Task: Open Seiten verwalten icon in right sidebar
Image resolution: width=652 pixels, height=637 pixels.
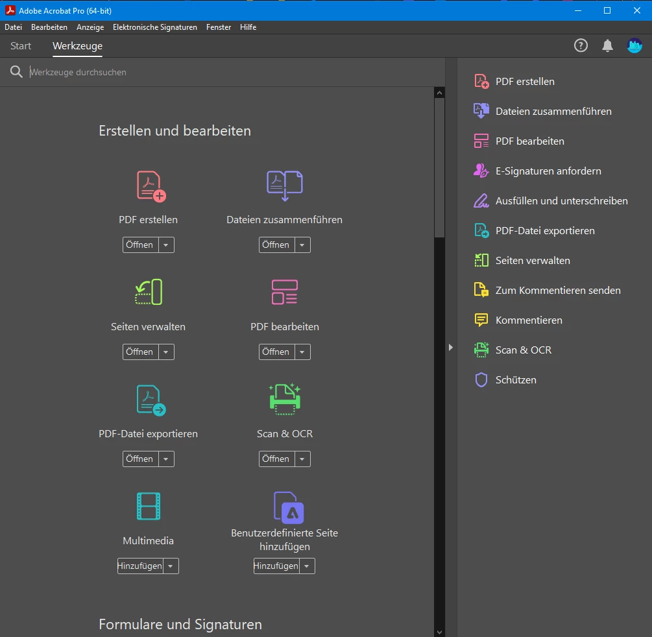Action: point(481,260)
